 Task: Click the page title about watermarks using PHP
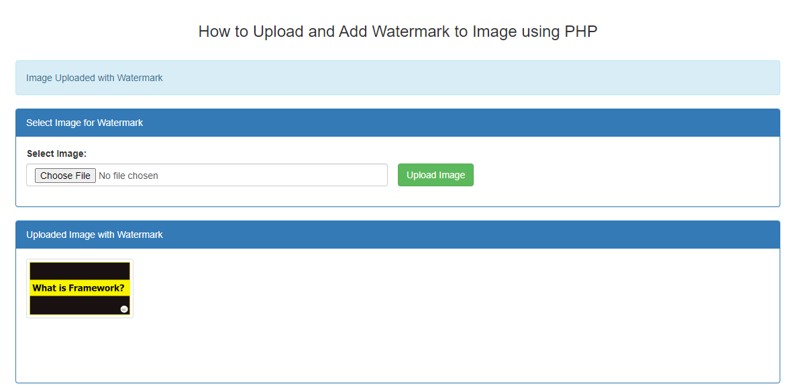(397, 31)
